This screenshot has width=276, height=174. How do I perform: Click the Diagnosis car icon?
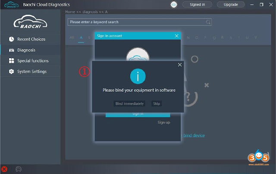tap(12, 50)
